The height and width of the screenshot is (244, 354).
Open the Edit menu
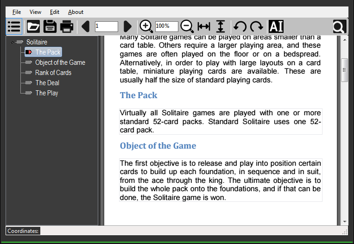coord(55,12)
